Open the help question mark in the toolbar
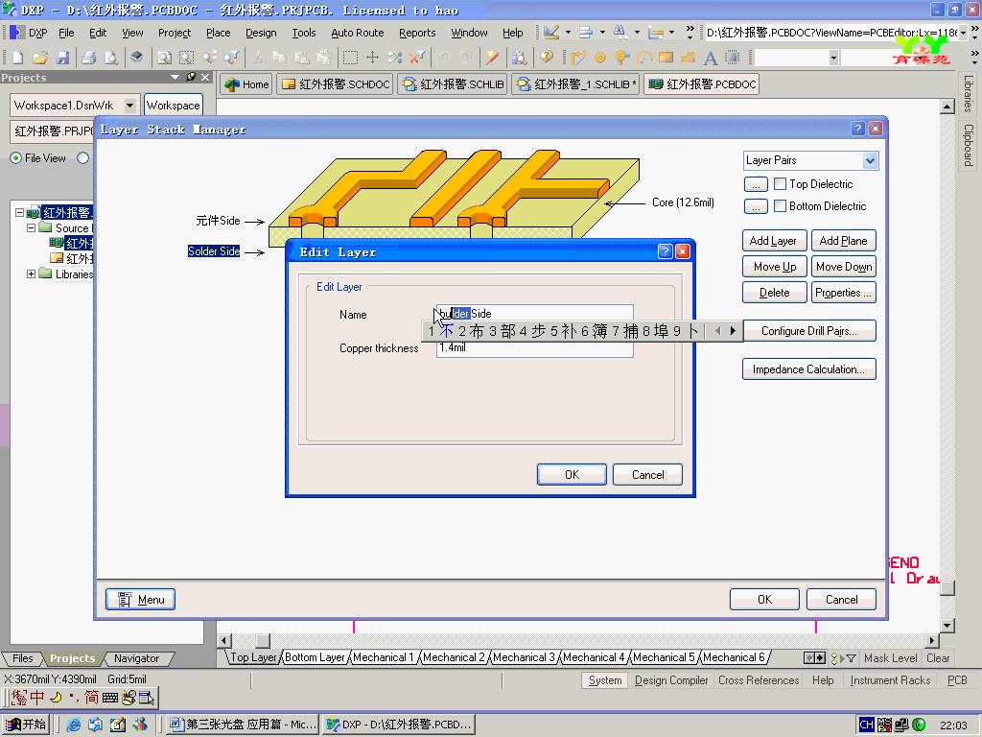This screenshot has height=737, width=982. tap(547, 59)
